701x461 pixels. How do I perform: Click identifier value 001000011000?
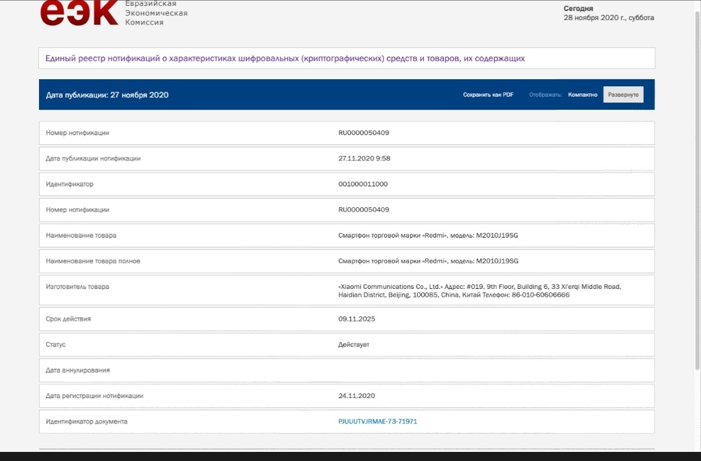pos(363,184)
